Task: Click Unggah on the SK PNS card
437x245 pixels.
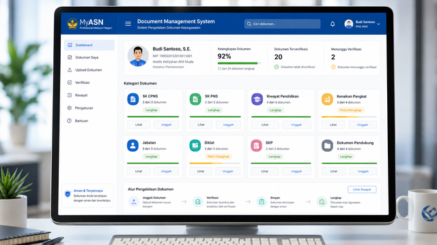Action: coord(228,125)
